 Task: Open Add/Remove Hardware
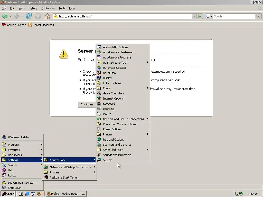[123, 52]
